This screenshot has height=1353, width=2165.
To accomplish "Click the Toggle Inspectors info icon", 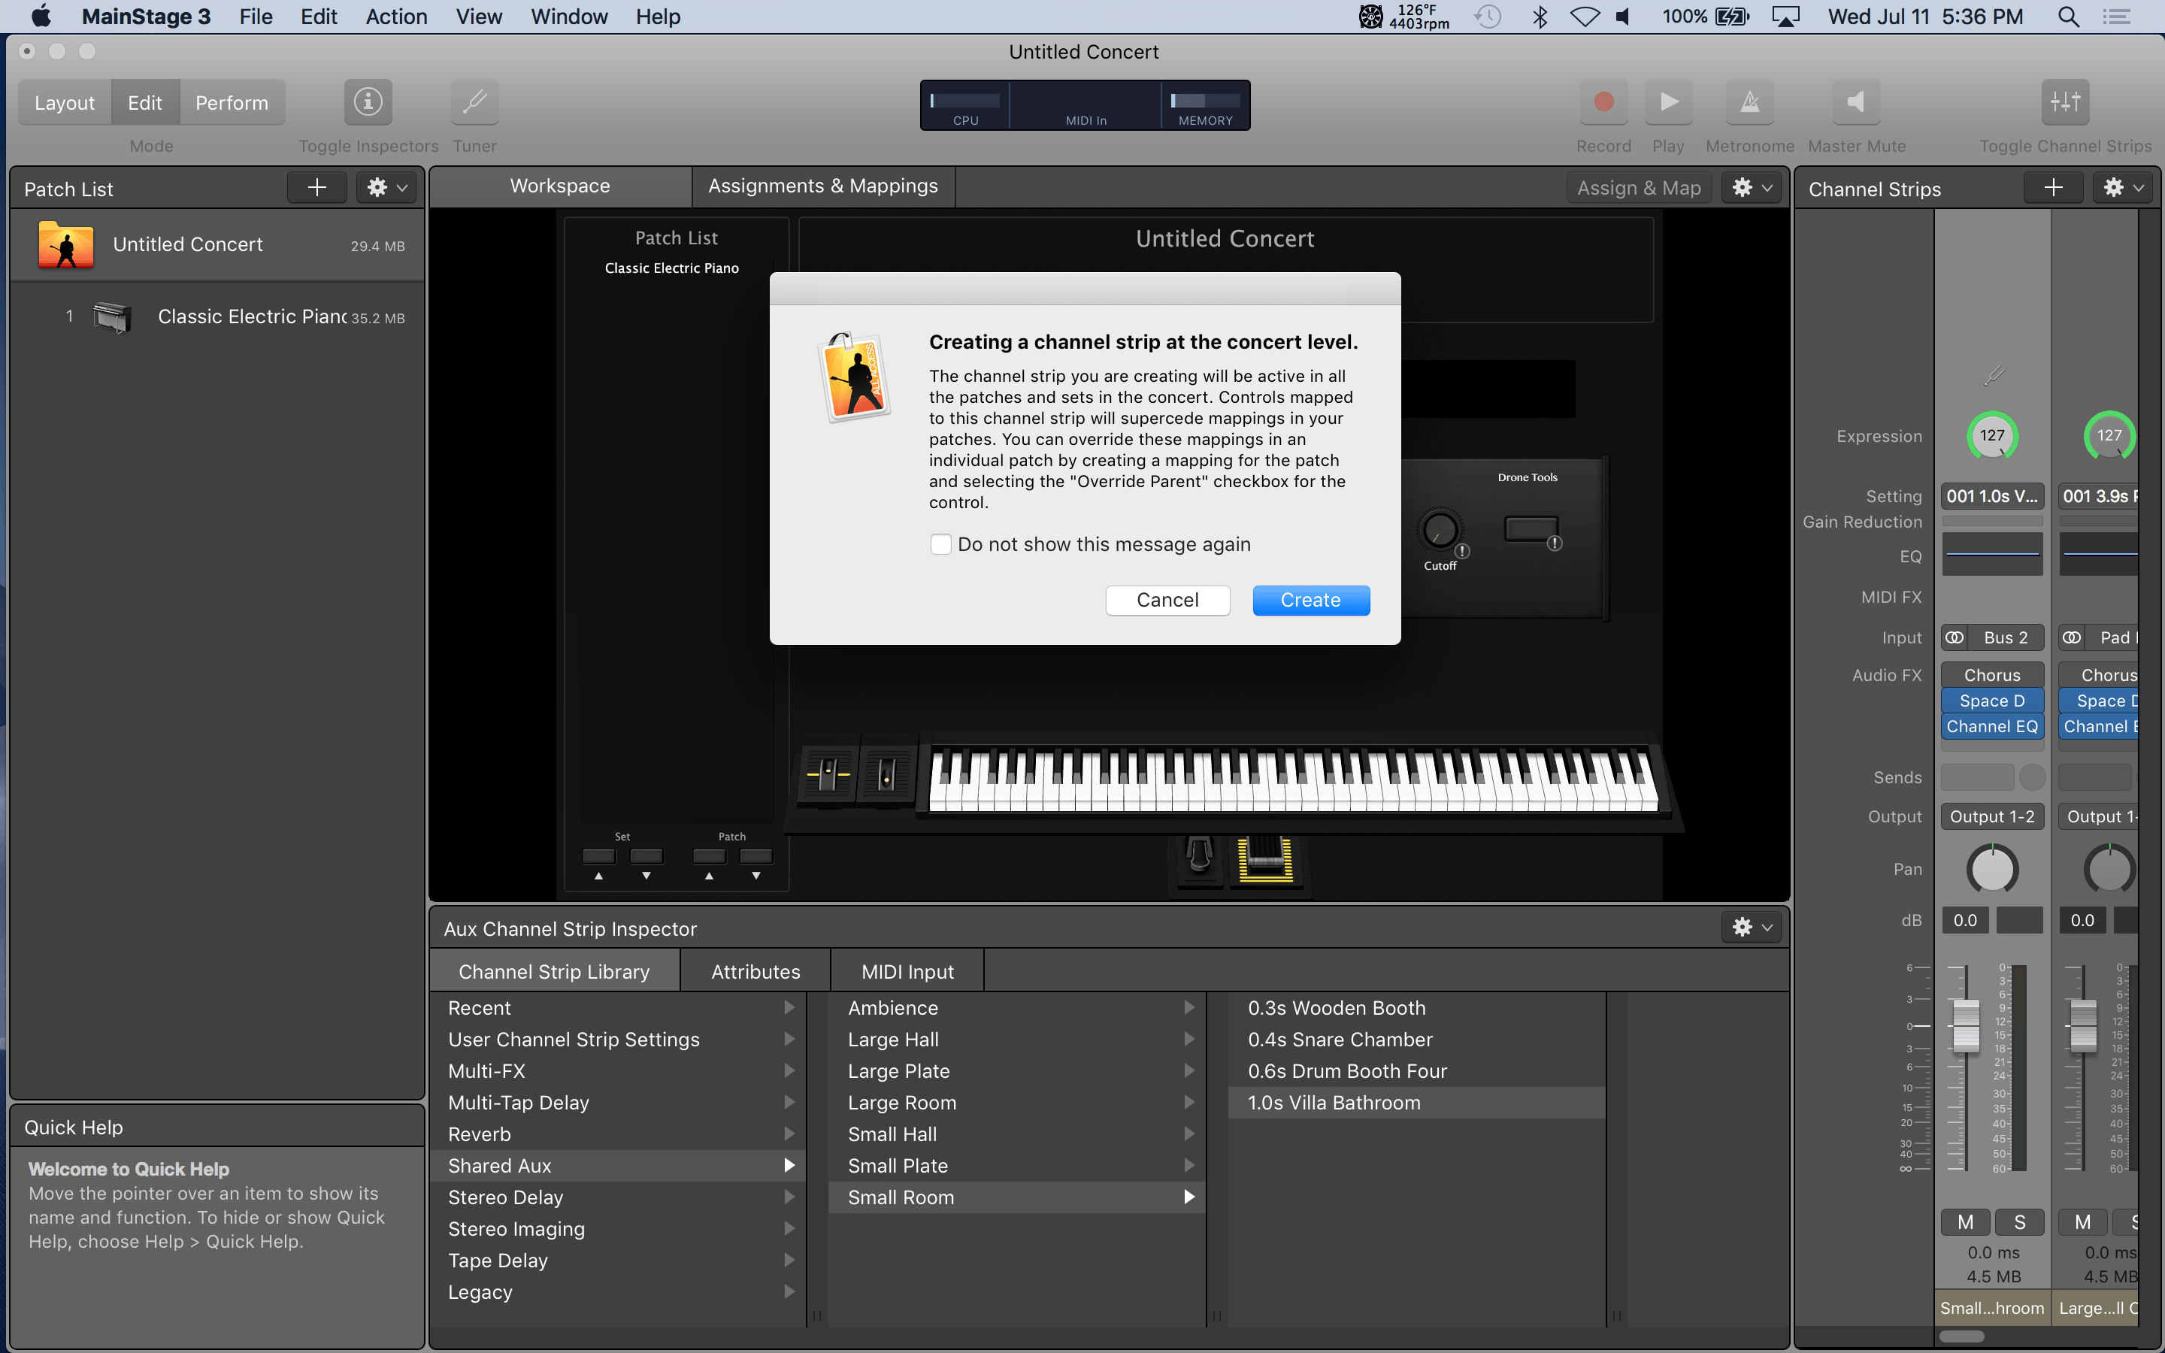I will pyautogui.click(x=368, y=102).
